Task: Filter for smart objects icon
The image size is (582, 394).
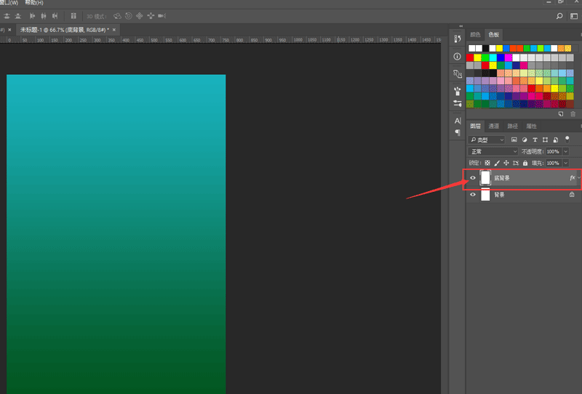Action: point(556,140)
